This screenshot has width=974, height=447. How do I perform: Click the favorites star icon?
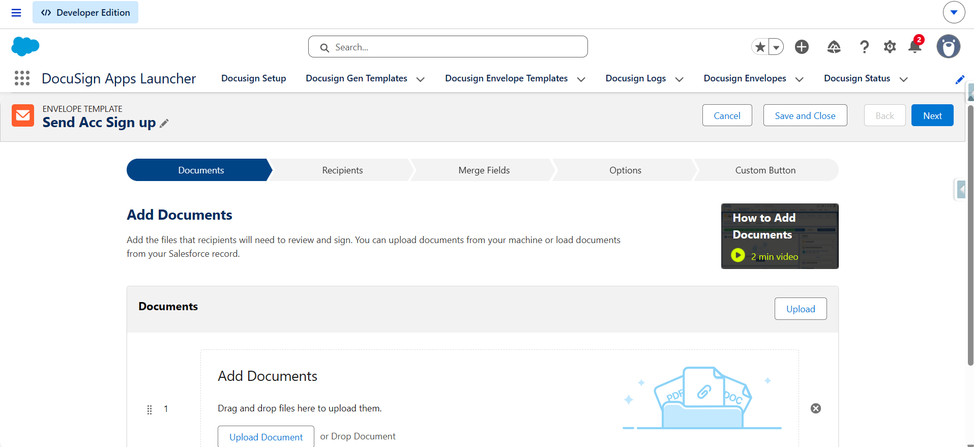tap(760, 47)
